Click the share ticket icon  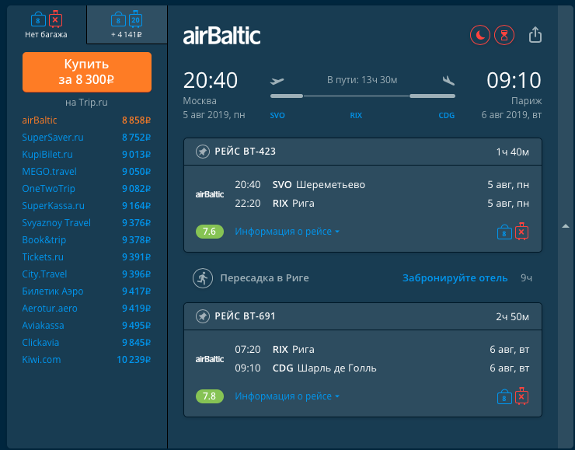pos(535,35)
